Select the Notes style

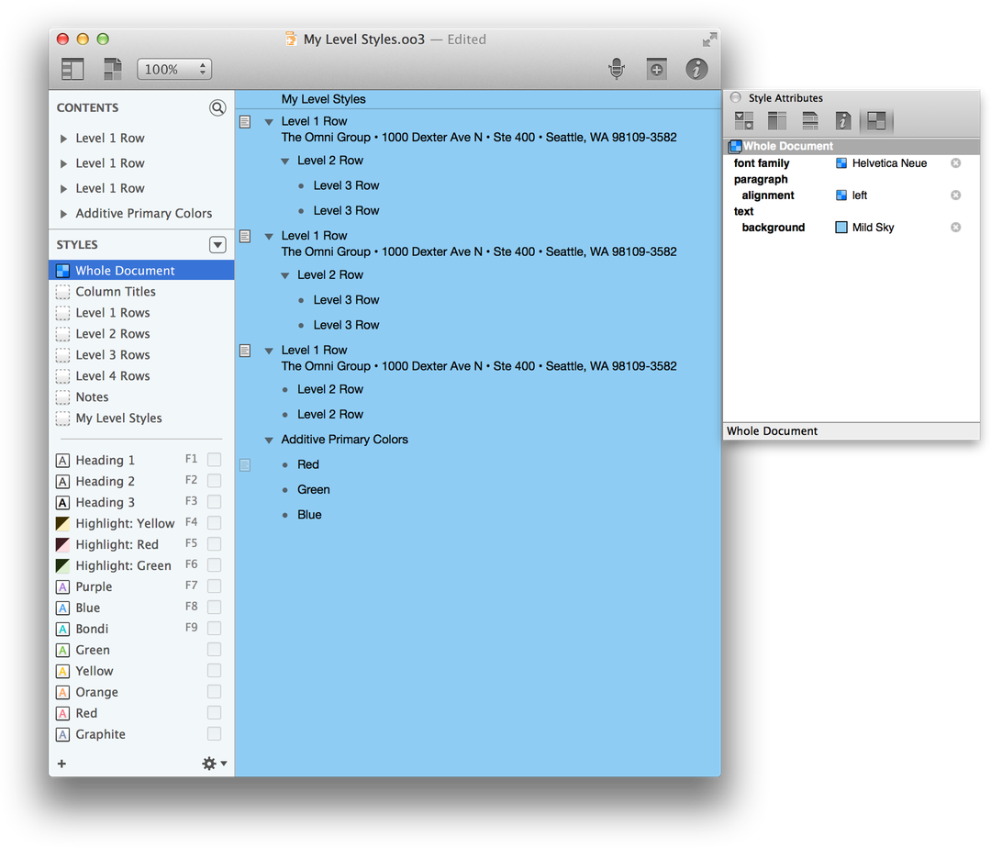point(141,396)
